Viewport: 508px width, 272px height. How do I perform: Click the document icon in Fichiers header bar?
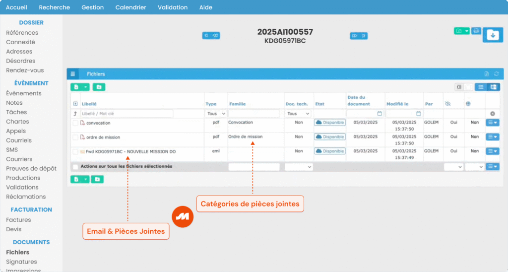[x=486, y=74]
